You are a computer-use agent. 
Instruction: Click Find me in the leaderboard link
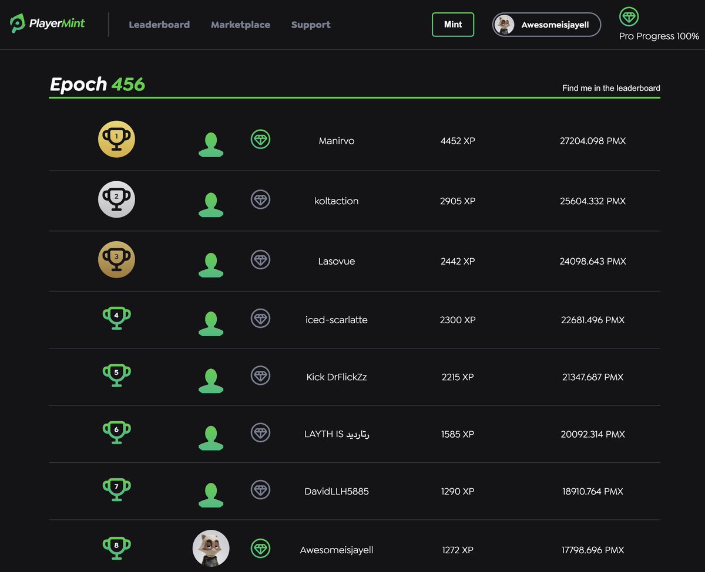pos(611,88)
